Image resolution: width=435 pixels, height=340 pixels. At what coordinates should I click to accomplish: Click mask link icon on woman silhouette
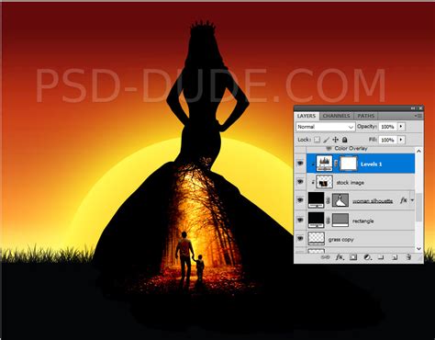point(329,200)
